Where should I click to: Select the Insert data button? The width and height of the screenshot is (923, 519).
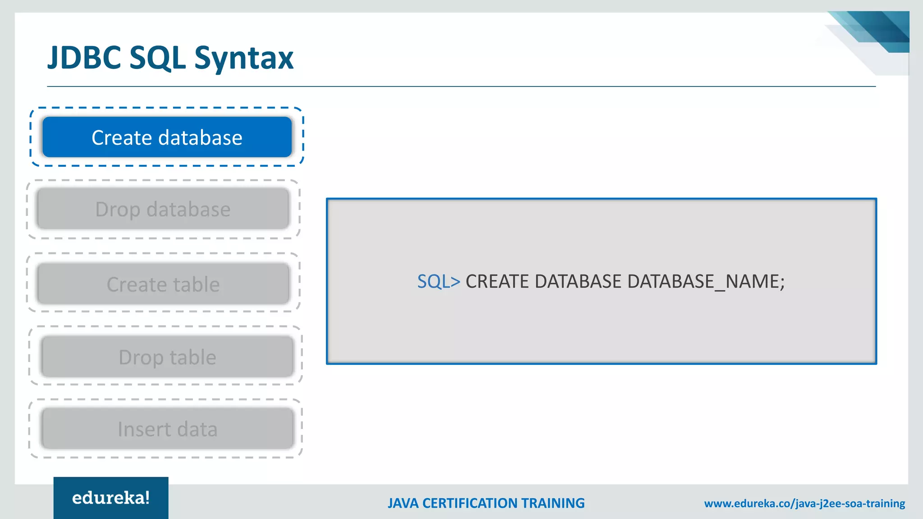(167, 429)
